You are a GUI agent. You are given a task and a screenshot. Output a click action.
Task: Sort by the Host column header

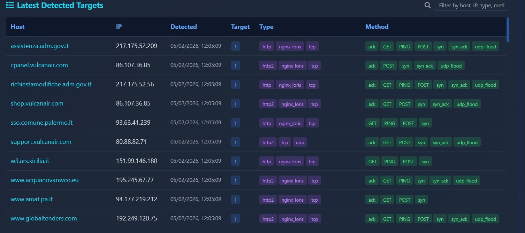pos(18,27)
